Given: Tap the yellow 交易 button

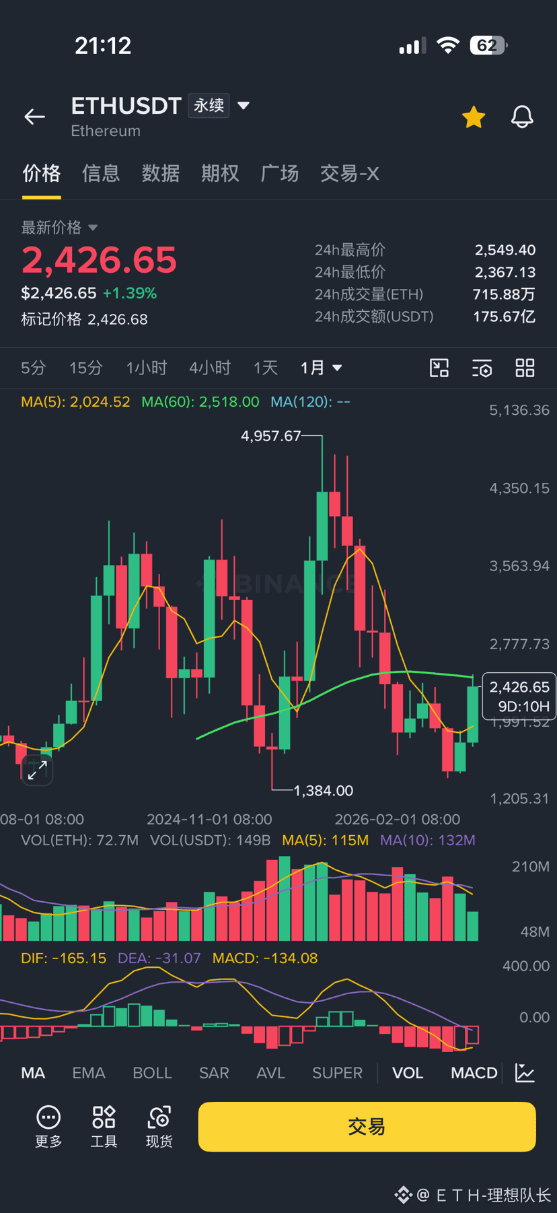Looking at the screenshot, I should point(367,1127).
